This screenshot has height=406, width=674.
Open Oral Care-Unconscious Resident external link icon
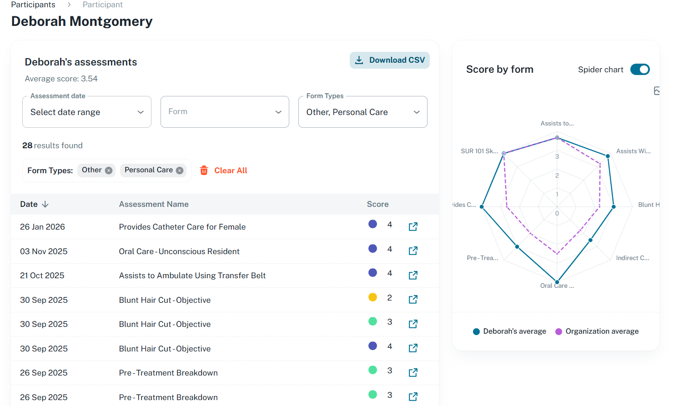pyautogui.click(x=412, y=251)
